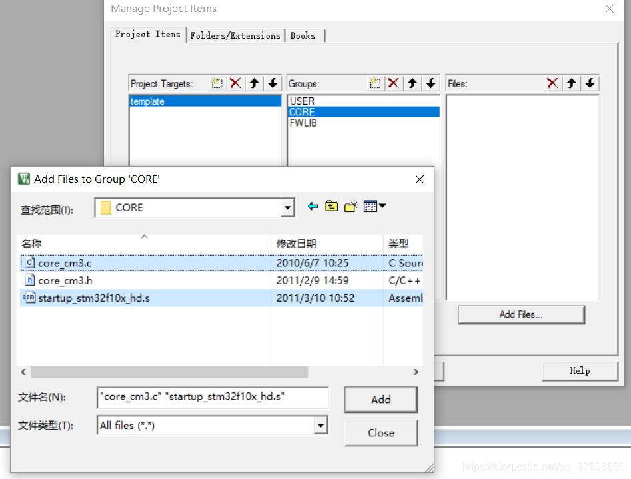
Task: Select the template project target
Action: [x=205, y=101]
